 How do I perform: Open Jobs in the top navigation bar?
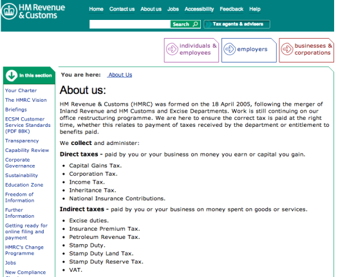click(x=173, y=9)
